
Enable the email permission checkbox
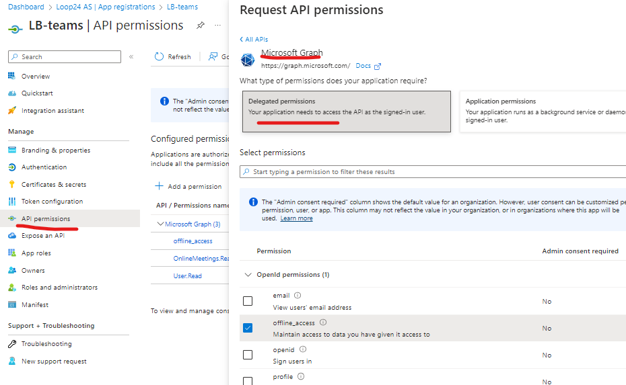(248, 301)
